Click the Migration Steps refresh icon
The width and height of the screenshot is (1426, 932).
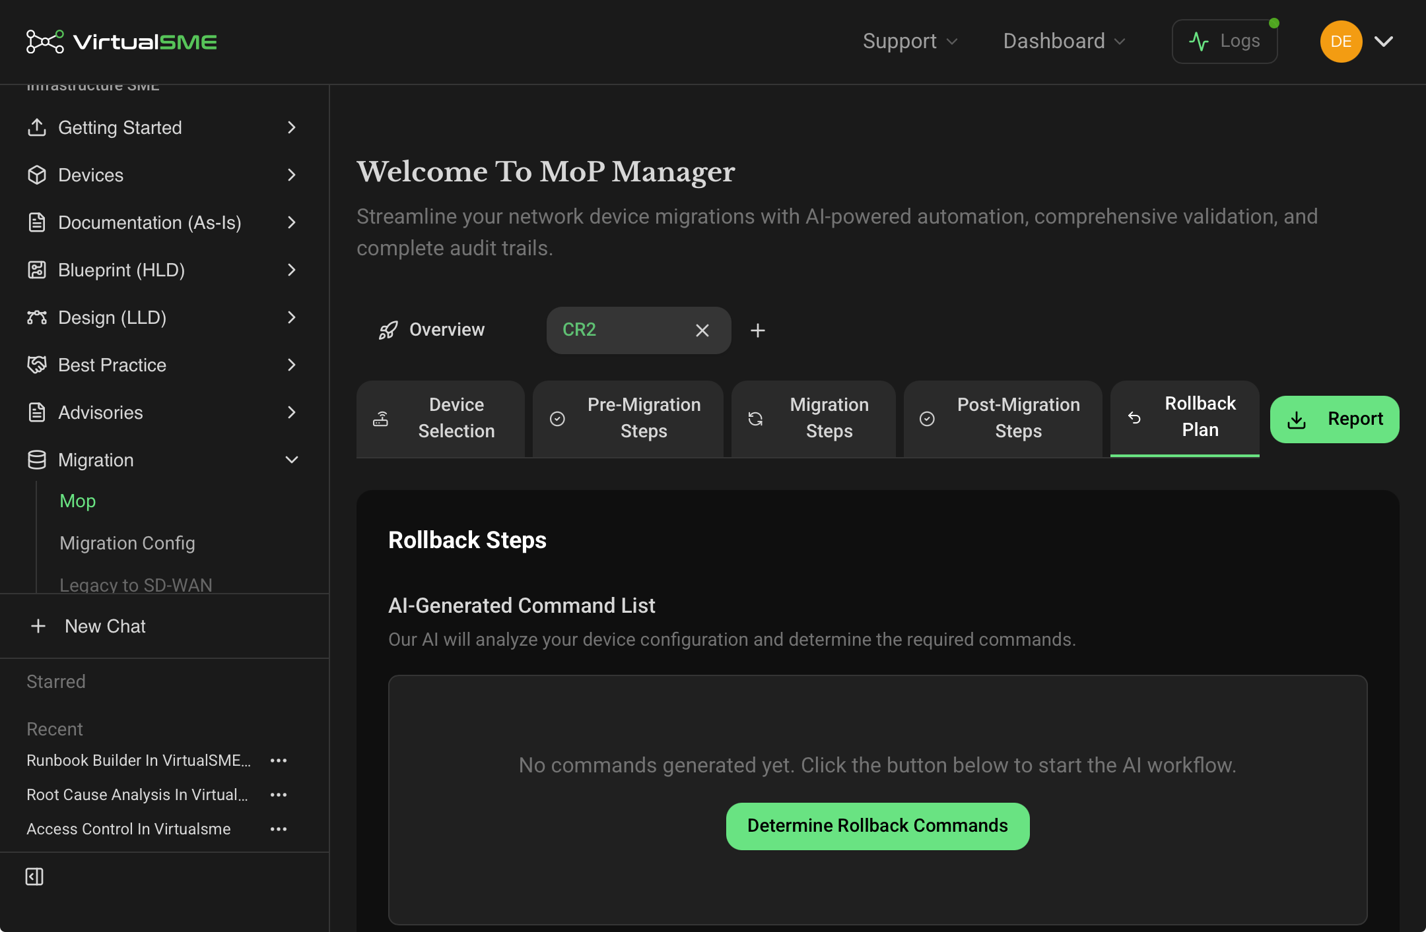(x=755, y=419)
